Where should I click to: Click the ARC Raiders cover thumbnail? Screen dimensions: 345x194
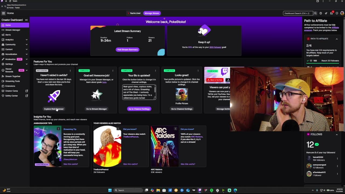click(165, 146)
